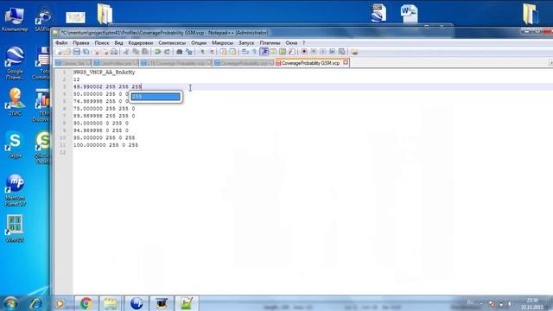Open the Replace toolbar icon
Screen dimensions: 553x311
pyautogui.click(x=189, y=52)
